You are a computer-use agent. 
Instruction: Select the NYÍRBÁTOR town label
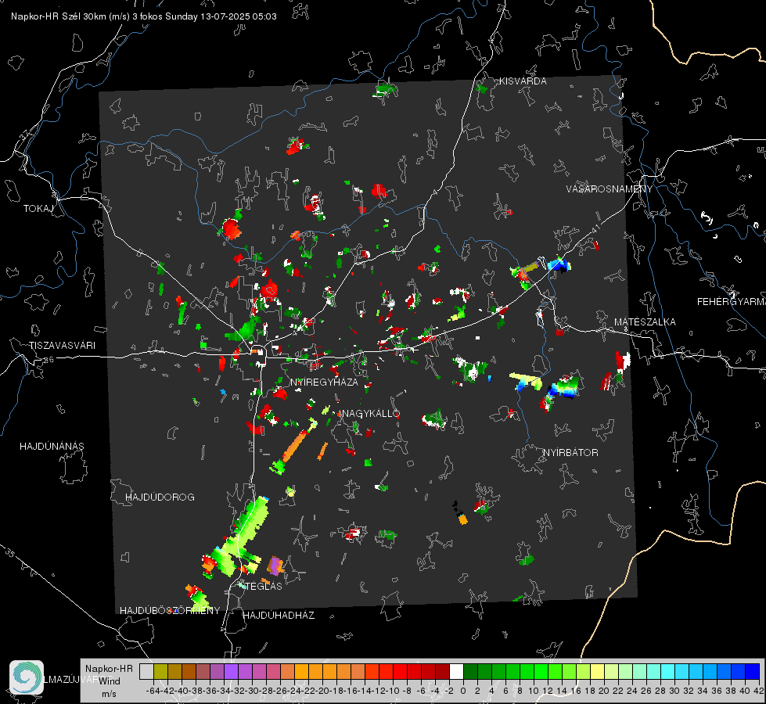[570, 453]
